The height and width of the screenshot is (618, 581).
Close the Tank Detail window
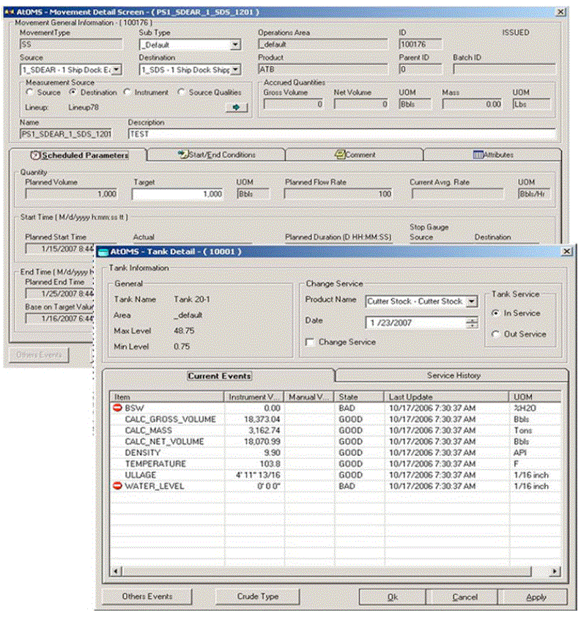click(x=566, y=251)
